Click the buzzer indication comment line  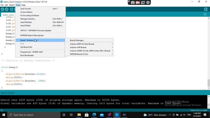tap(28, 60)
